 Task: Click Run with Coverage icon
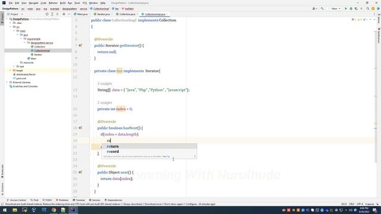[x=356, y=8]
